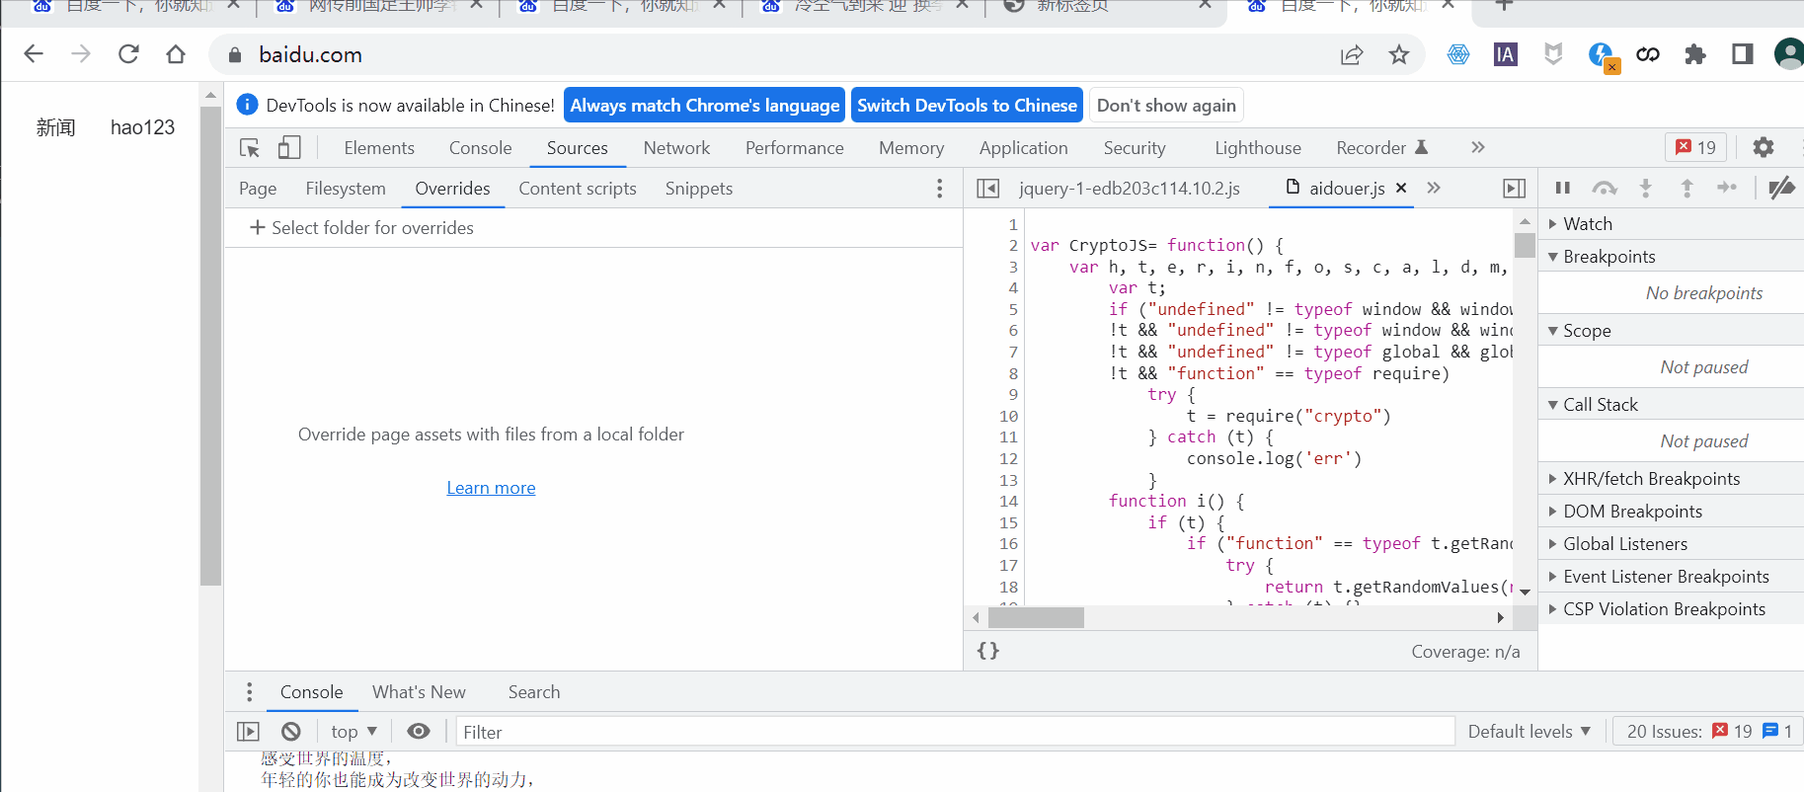
Task: Show console sidebar panel icon
Action: (248, 732)
